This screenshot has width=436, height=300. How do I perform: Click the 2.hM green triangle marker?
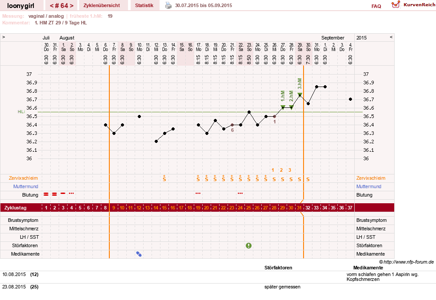click(291, 107)
